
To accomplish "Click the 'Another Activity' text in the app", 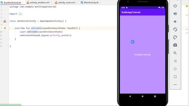I will [x=142, y=55].
